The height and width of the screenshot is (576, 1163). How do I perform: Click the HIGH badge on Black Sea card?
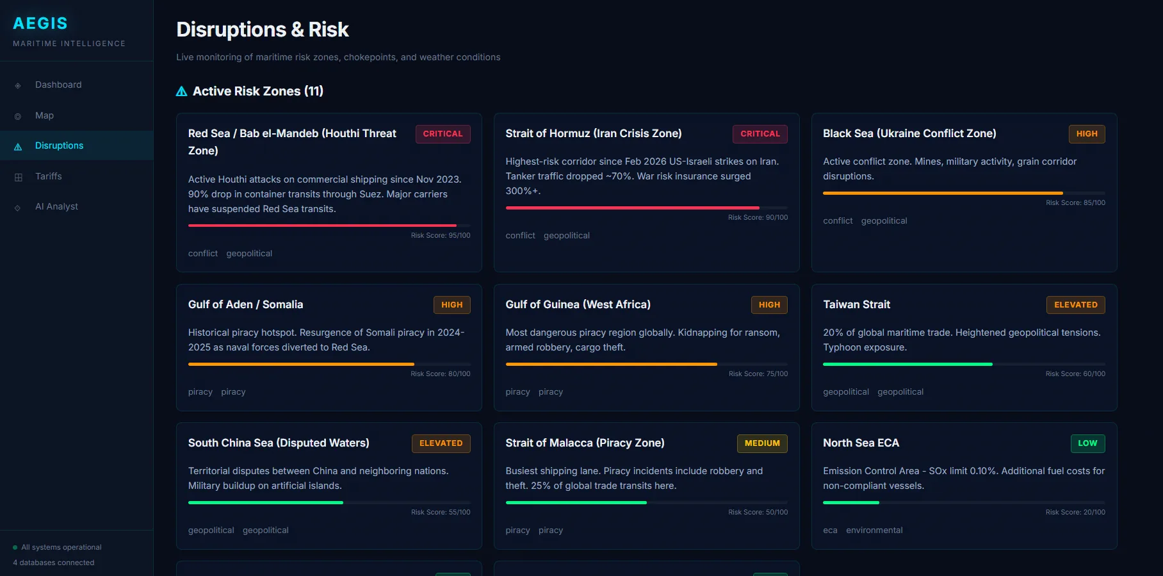pos(1087,134)
